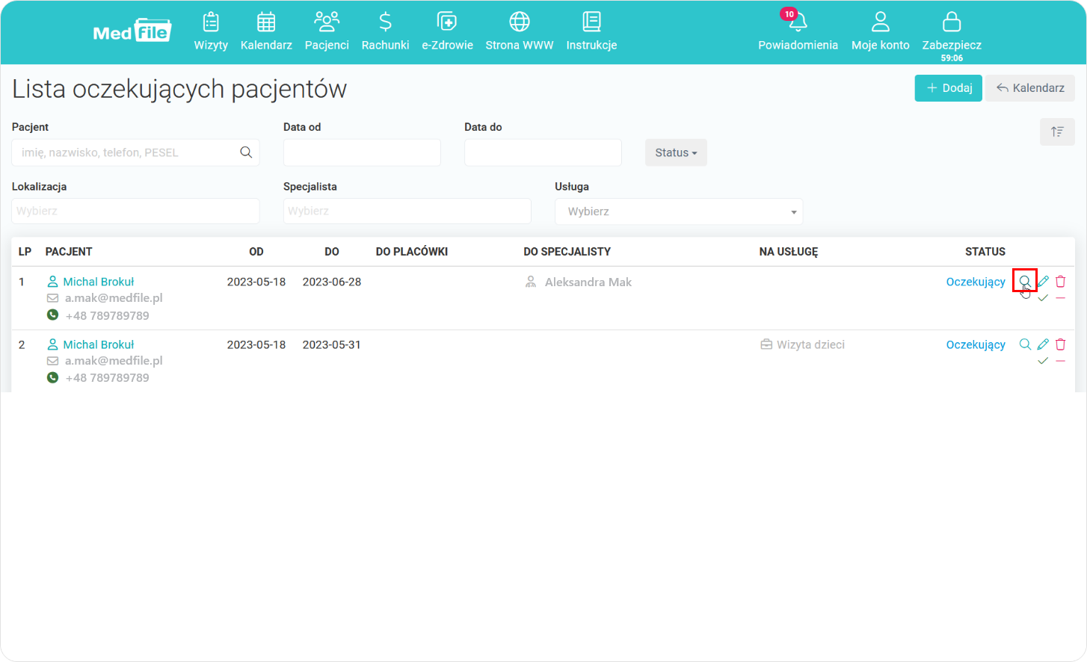Screen dimensions: 1087x662
Task: Click Wizyta dzieci service text
Action: [810, 344]
